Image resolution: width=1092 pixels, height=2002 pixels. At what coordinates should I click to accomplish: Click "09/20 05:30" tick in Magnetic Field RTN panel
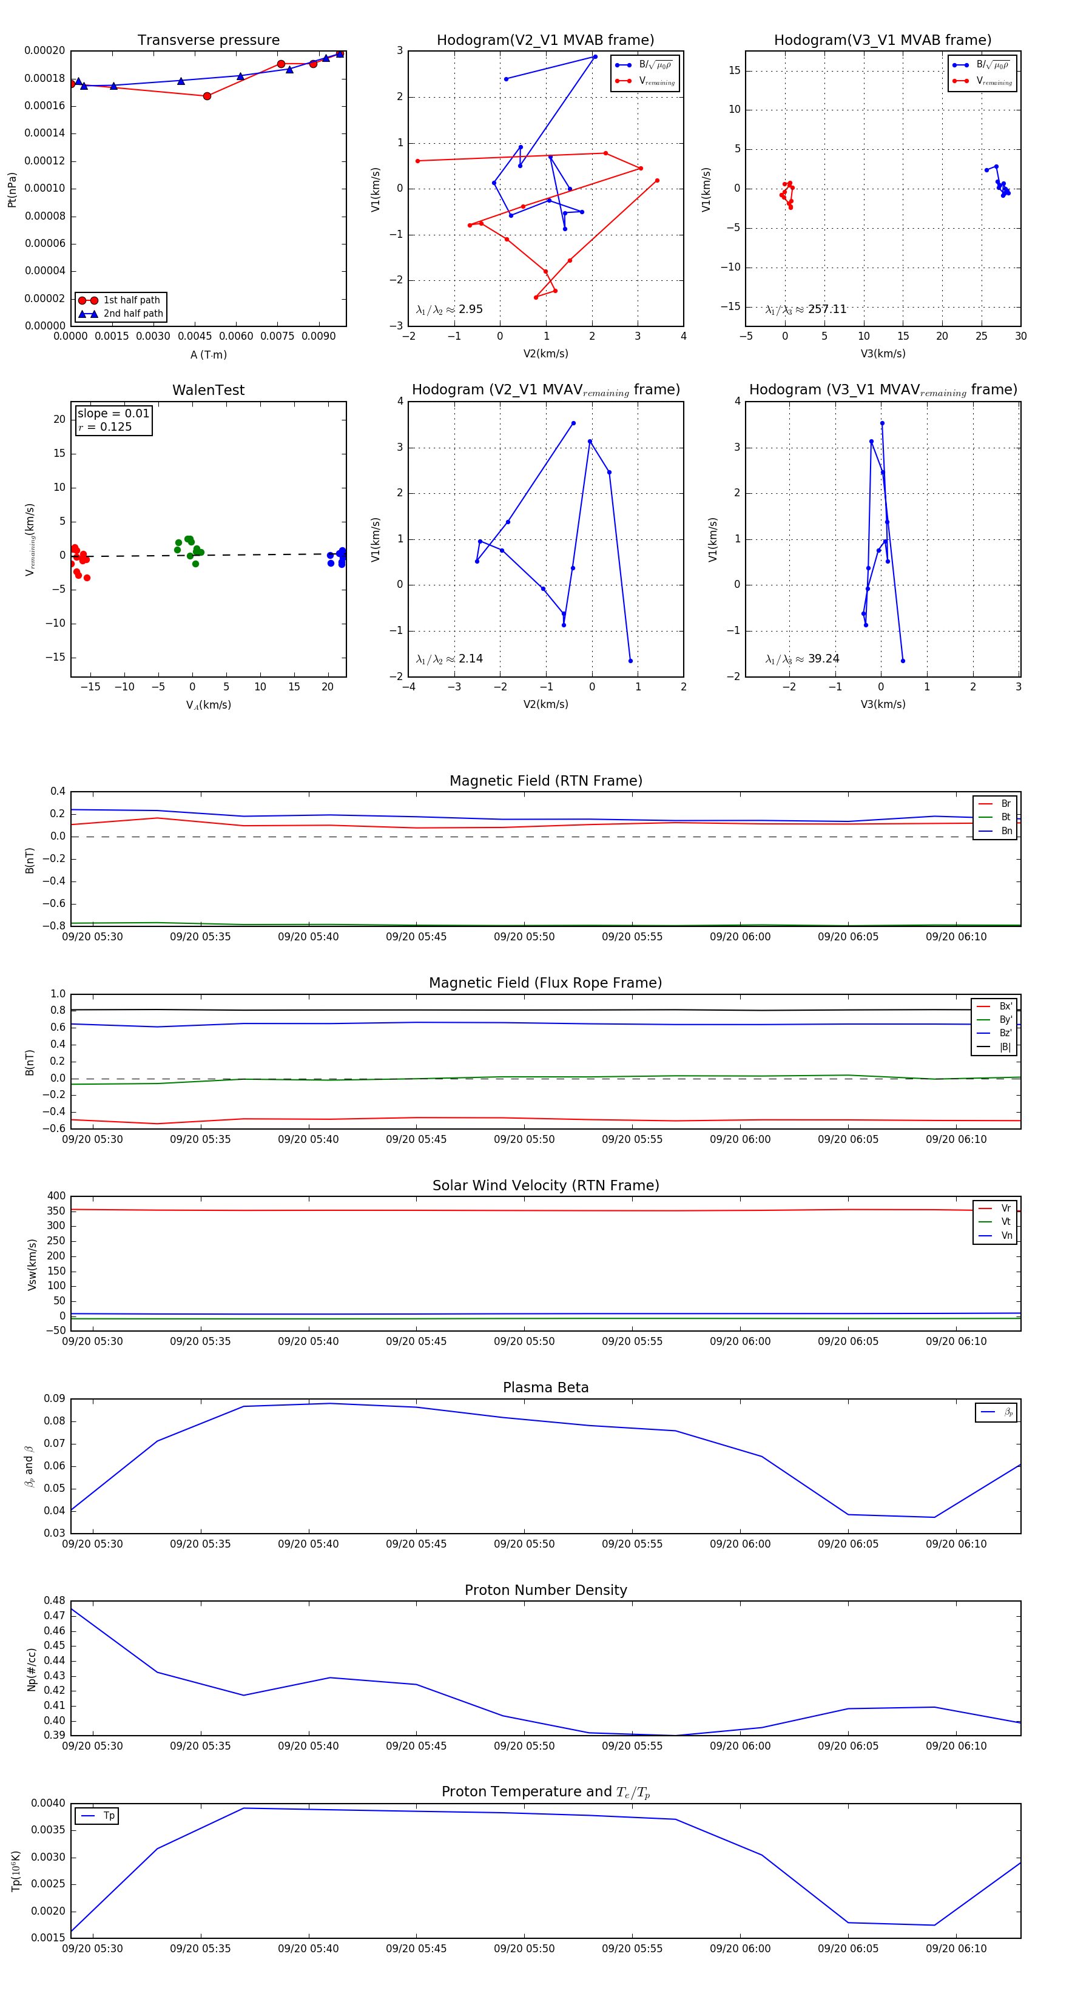92,937
